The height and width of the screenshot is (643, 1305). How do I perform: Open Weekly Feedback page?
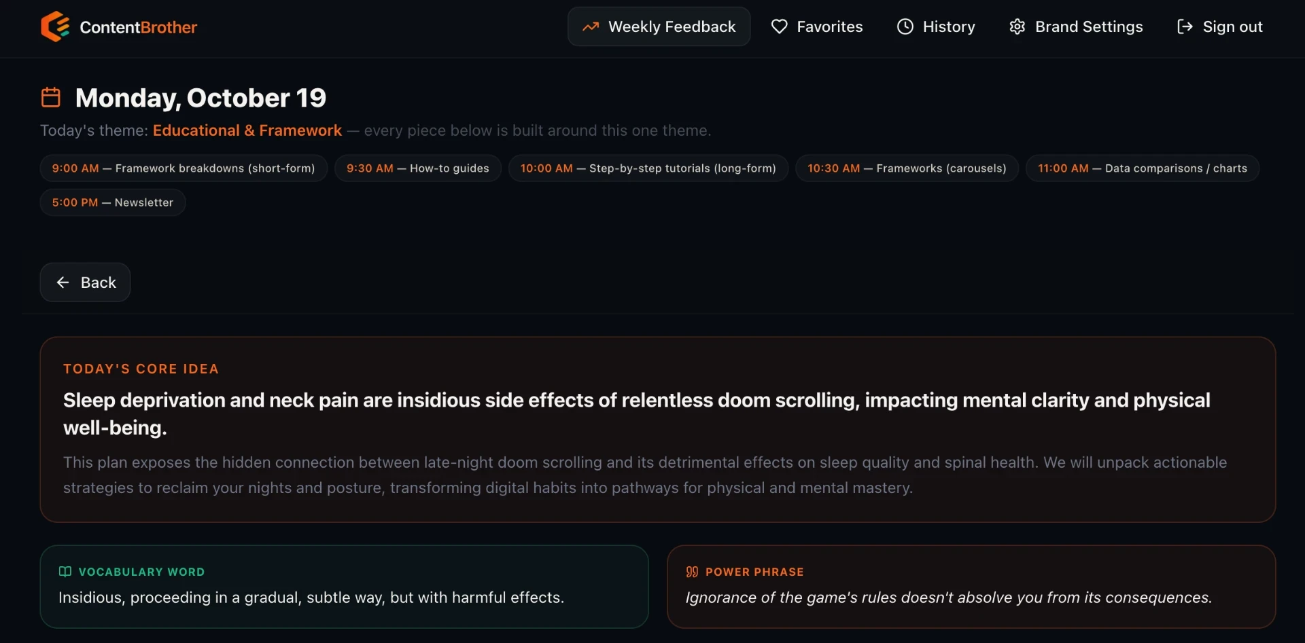tap(659, 26)
